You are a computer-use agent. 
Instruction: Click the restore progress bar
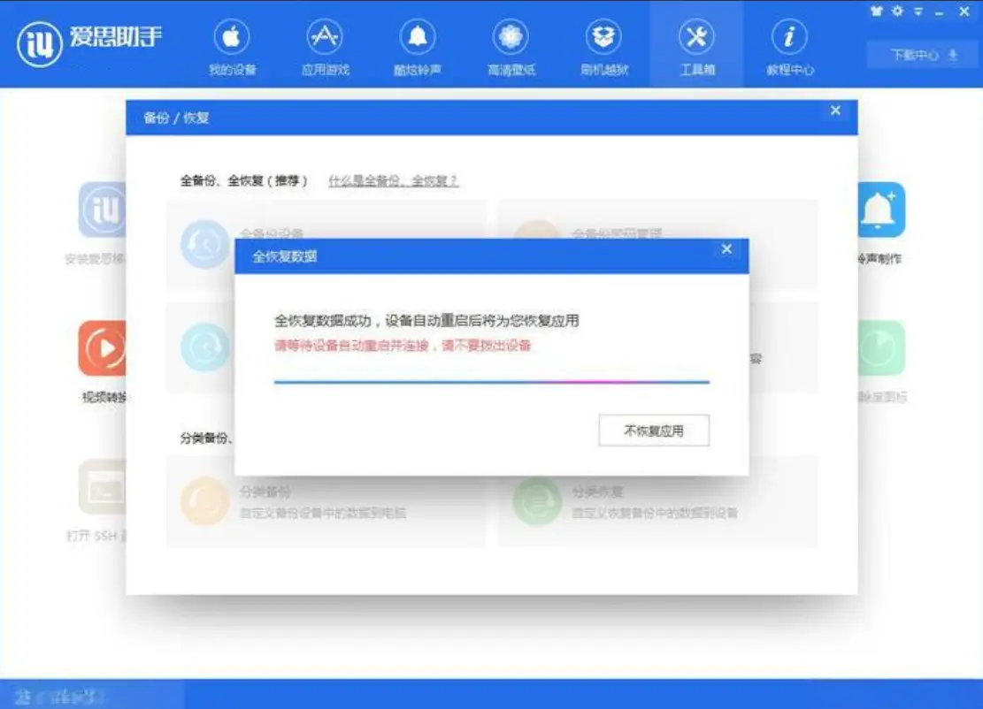(x=492, y=381)
